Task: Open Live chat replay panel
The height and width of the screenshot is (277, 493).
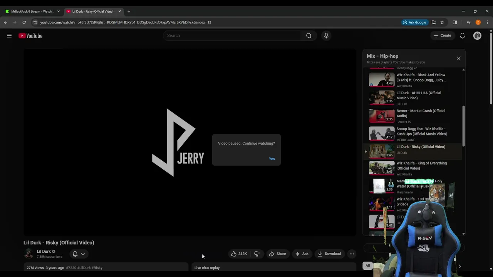Action: point(274,268)
